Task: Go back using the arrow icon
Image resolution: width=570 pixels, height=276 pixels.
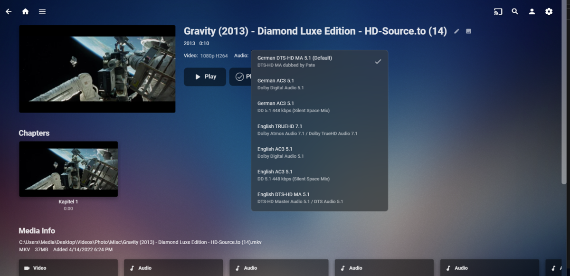Action: click(x=9, y=11)
